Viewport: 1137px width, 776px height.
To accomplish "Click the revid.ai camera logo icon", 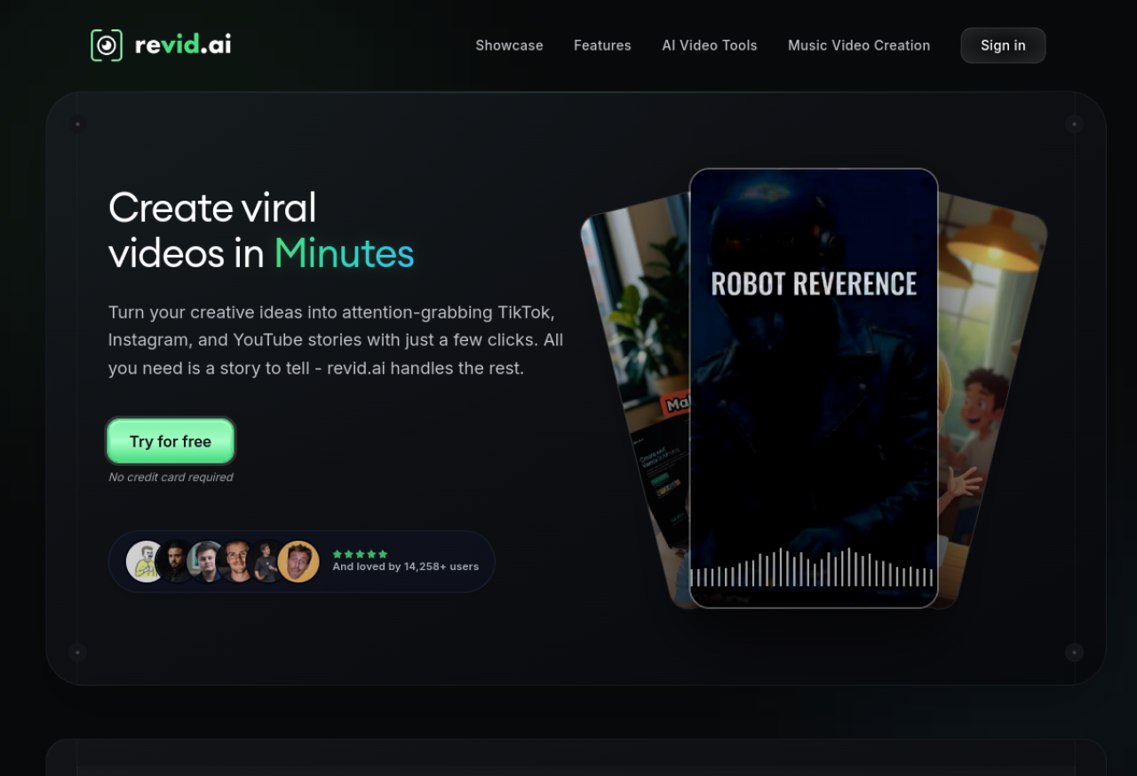I will pyautogui.click(x=107, y=45).
